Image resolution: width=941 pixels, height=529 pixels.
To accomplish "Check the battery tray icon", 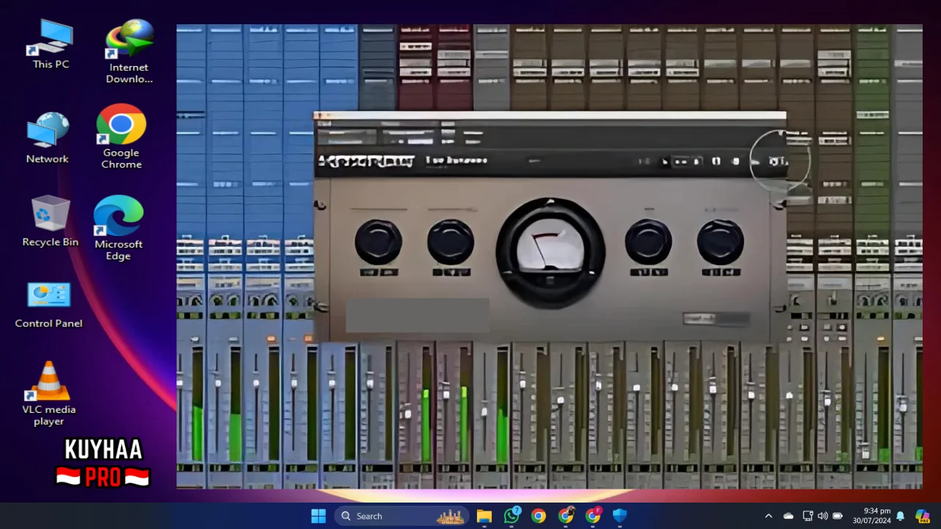I will [837, 516].
